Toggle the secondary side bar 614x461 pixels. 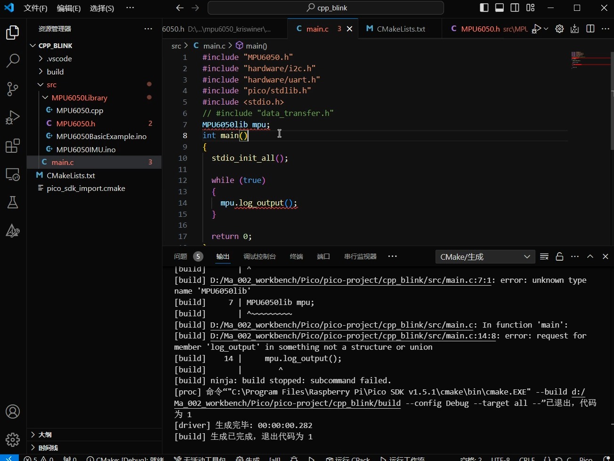click(x=515, y=8)
